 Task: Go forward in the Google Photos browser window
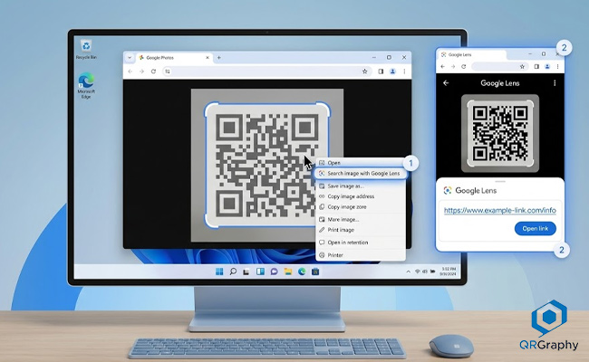point(141,71)
